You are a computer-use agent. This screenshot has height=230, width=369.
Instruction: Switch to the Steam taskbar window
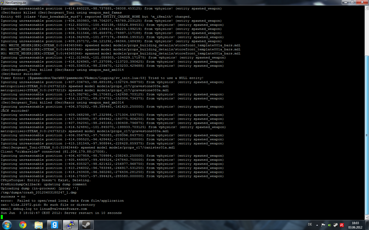pos(86,225)
